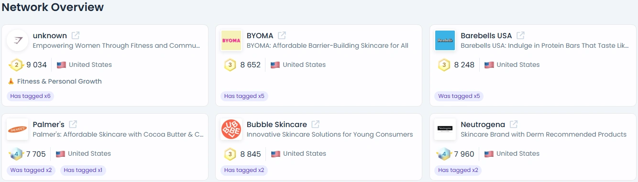Open the Palmer's brand name link

coord(48,124)
